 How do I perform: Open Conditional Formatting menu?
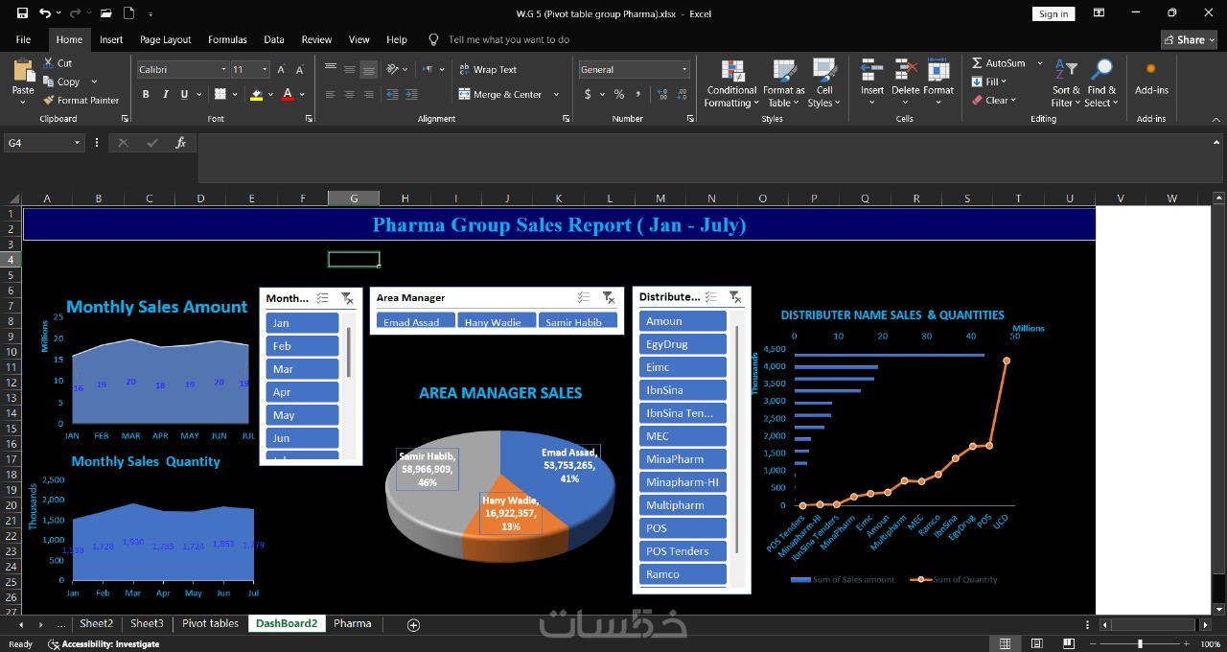tap(731, 83)
